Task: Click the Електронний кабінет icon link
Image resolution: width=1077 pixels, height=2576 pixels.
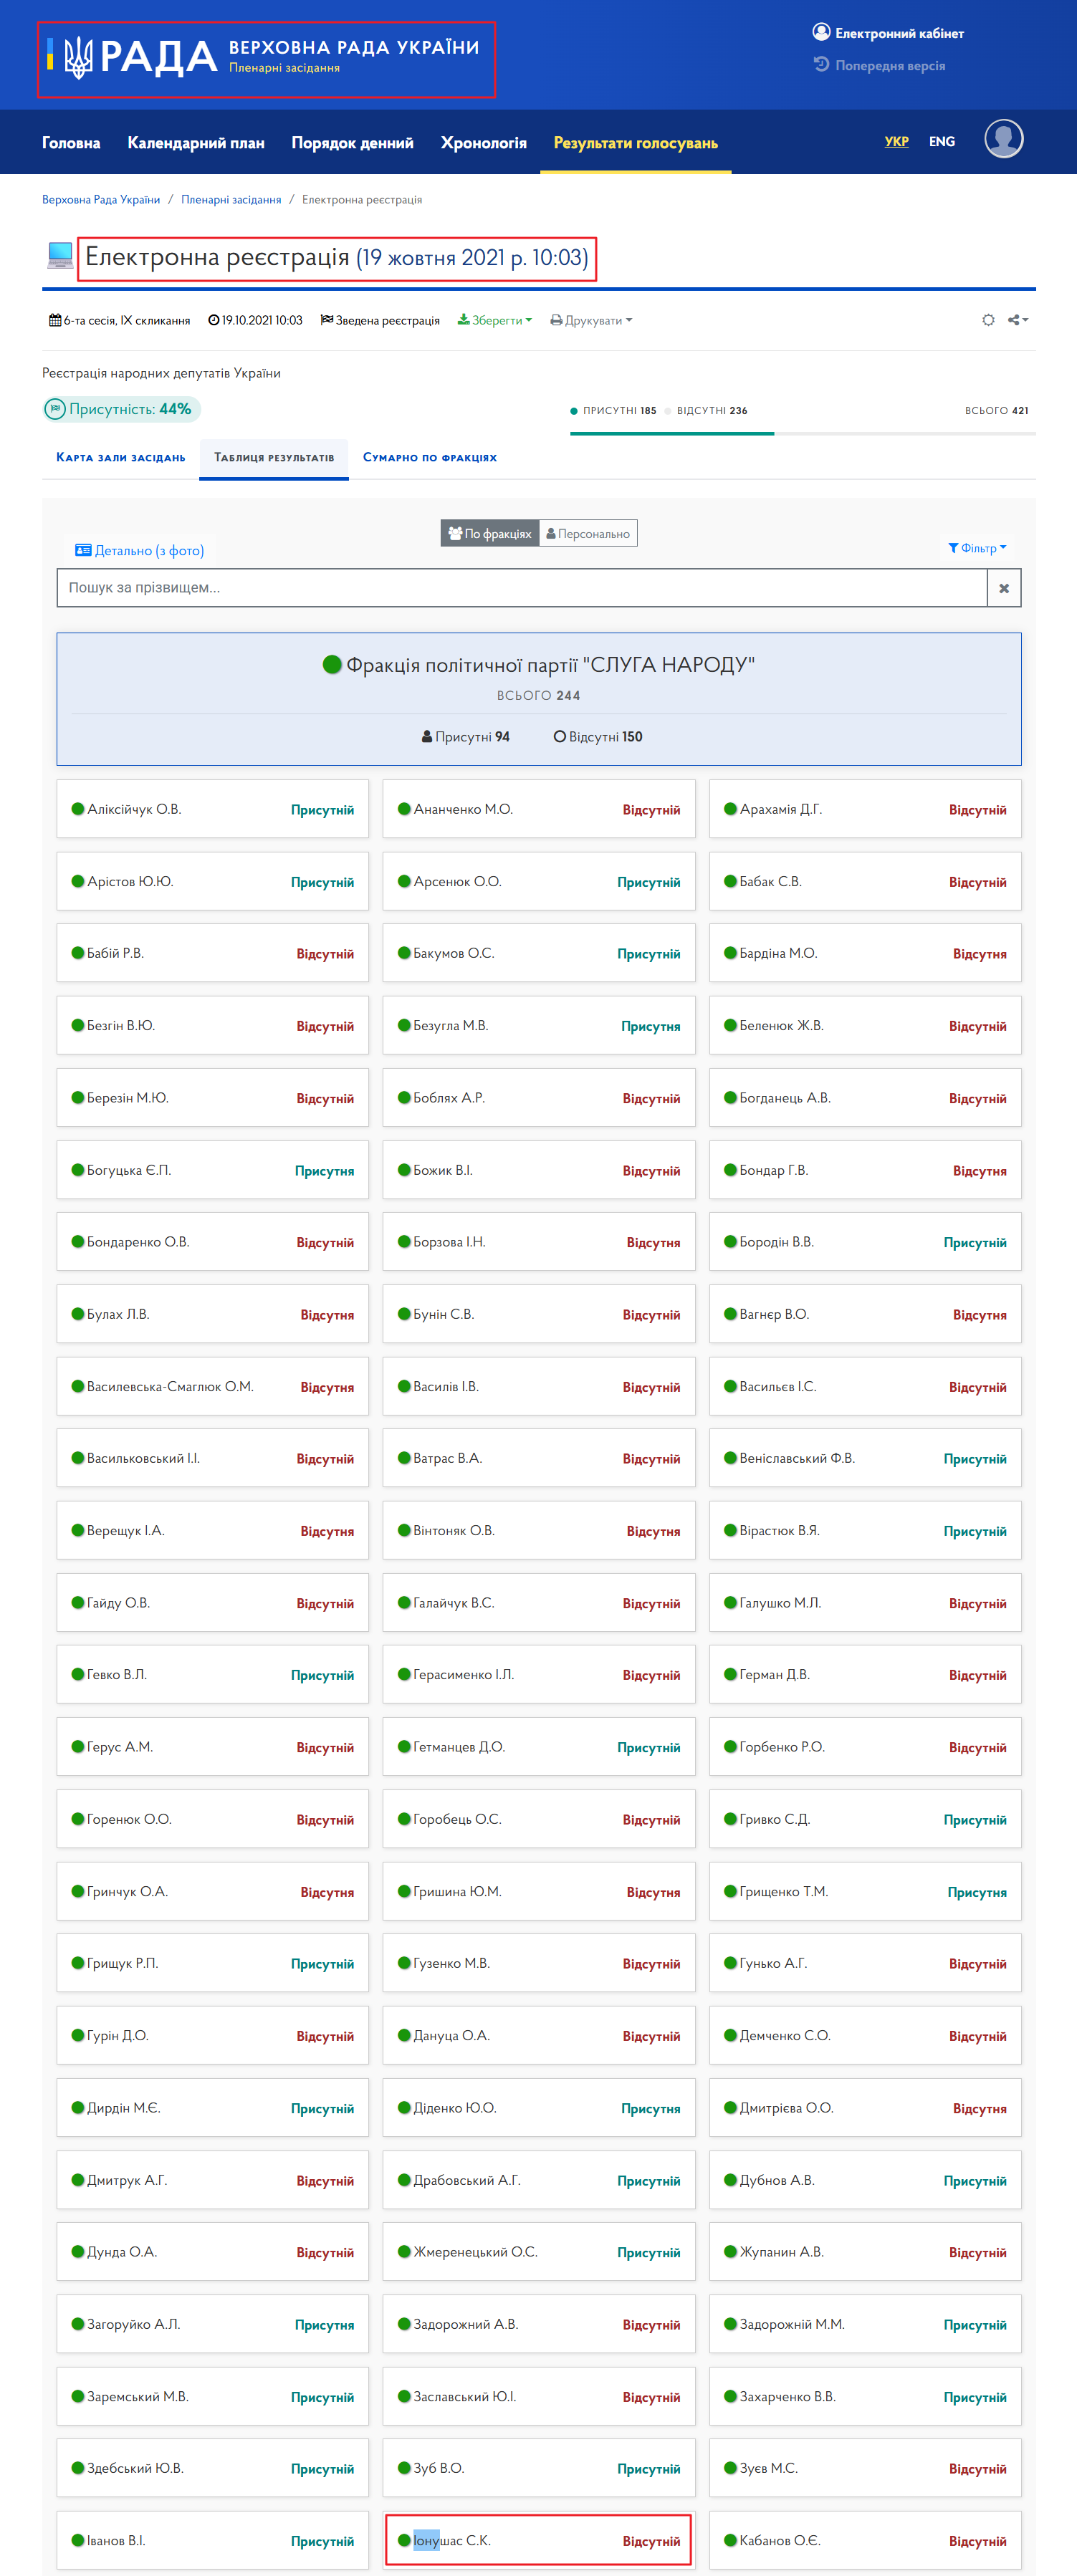Action: click(821, 32)
